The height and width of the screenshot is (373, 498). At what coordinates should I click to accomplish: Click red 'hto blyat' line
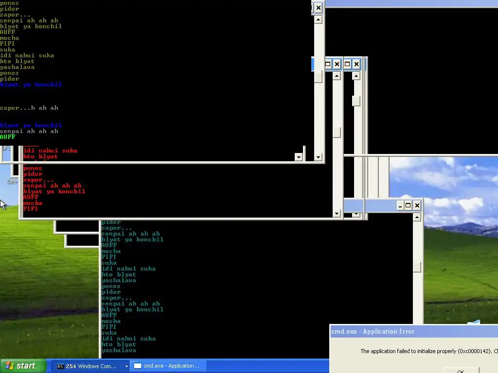click(40, 156)
